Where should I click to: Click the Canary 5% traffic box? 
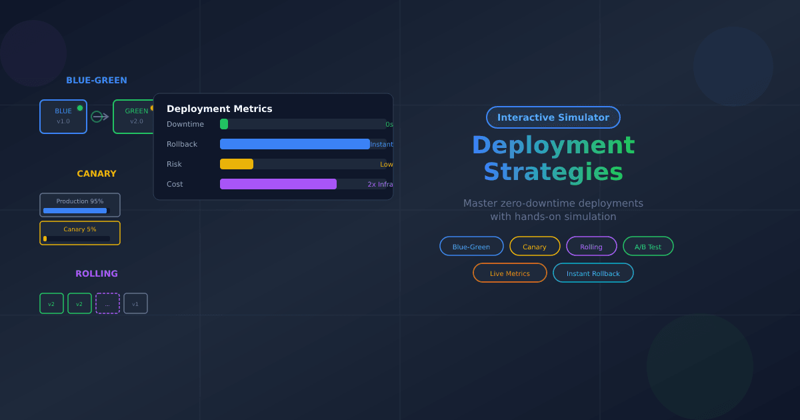pos(80,233)
